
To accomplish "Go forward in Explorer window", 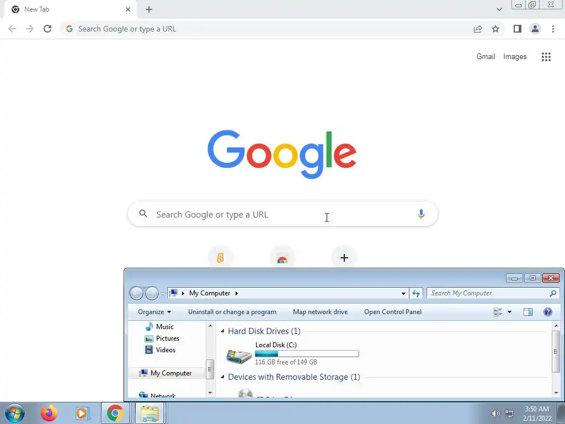I will [x=152, y=293].
